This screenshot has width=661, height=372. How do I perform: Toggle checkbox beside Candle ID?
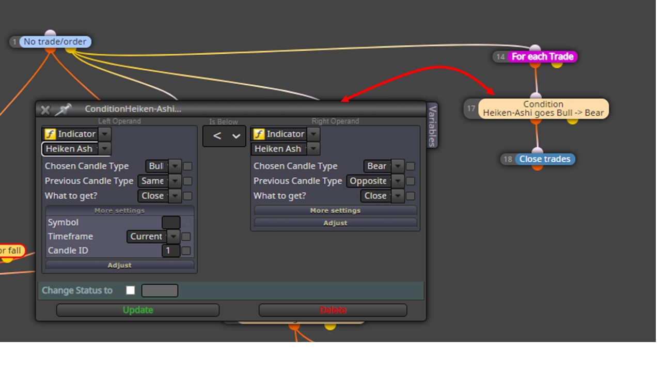186,251
